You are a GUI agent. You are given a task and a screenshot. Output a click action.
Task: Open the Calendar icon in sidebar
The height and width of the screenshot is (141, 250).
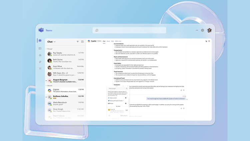tap(40, 48)
